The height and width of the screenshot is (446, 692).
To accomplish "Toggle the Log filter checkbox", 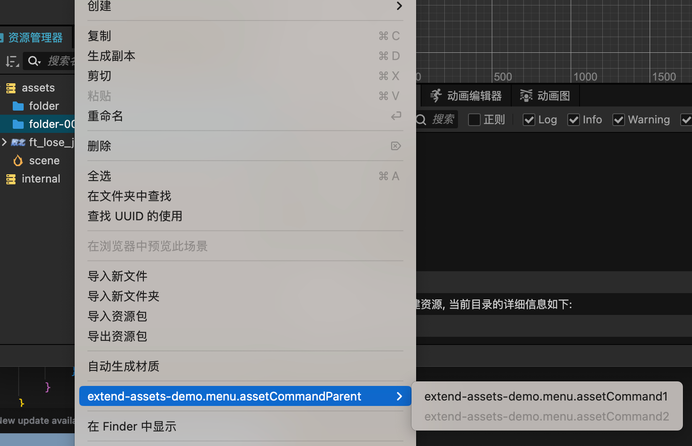I will [529, 120].
